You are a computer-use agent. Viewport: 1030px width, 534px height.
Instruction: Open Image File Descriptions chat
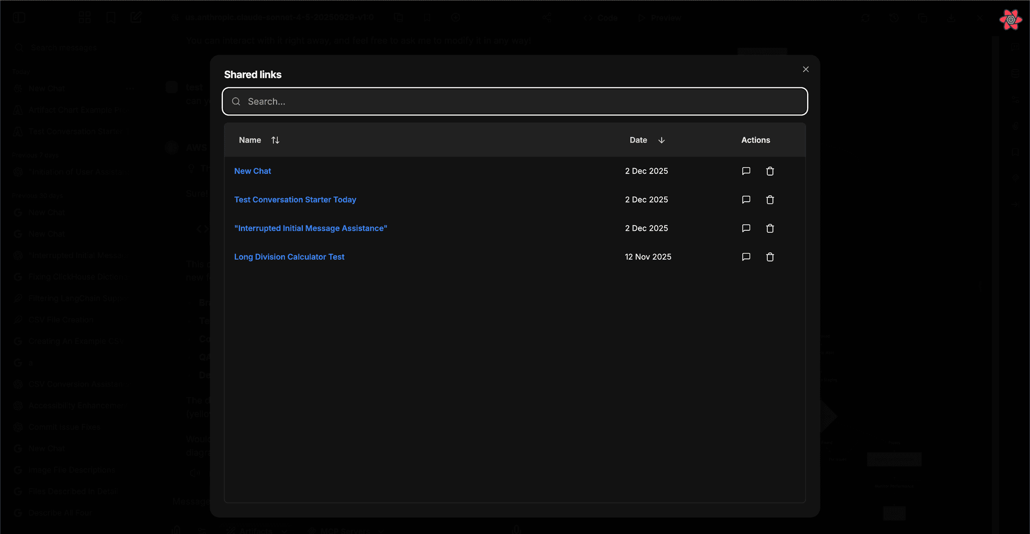[70, 470]
